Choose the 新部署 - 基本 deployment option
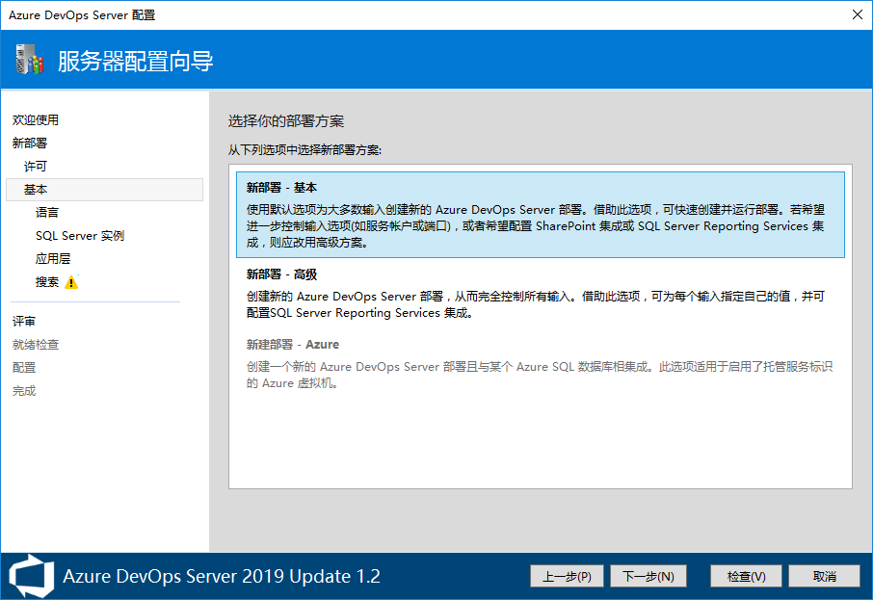Viewport: 873px width, 600px height. [x=540, y=215]
